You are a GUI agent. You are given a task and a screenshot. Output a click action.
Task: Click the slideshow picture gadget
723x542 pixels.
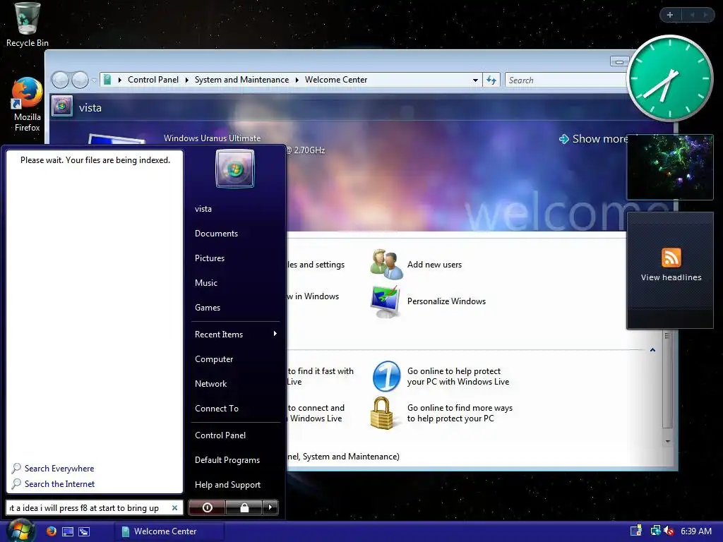coord(670,167)
